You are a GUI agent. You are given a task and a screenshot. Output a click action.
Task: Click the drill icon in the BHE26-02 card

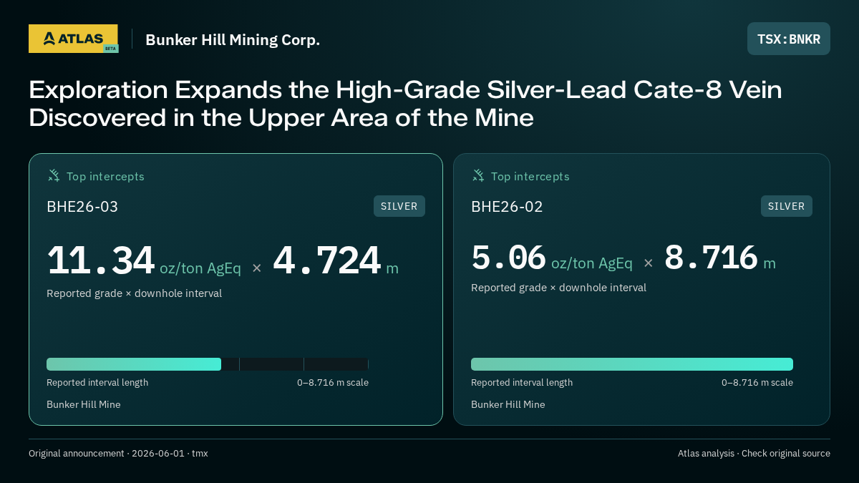pos(477,175)
